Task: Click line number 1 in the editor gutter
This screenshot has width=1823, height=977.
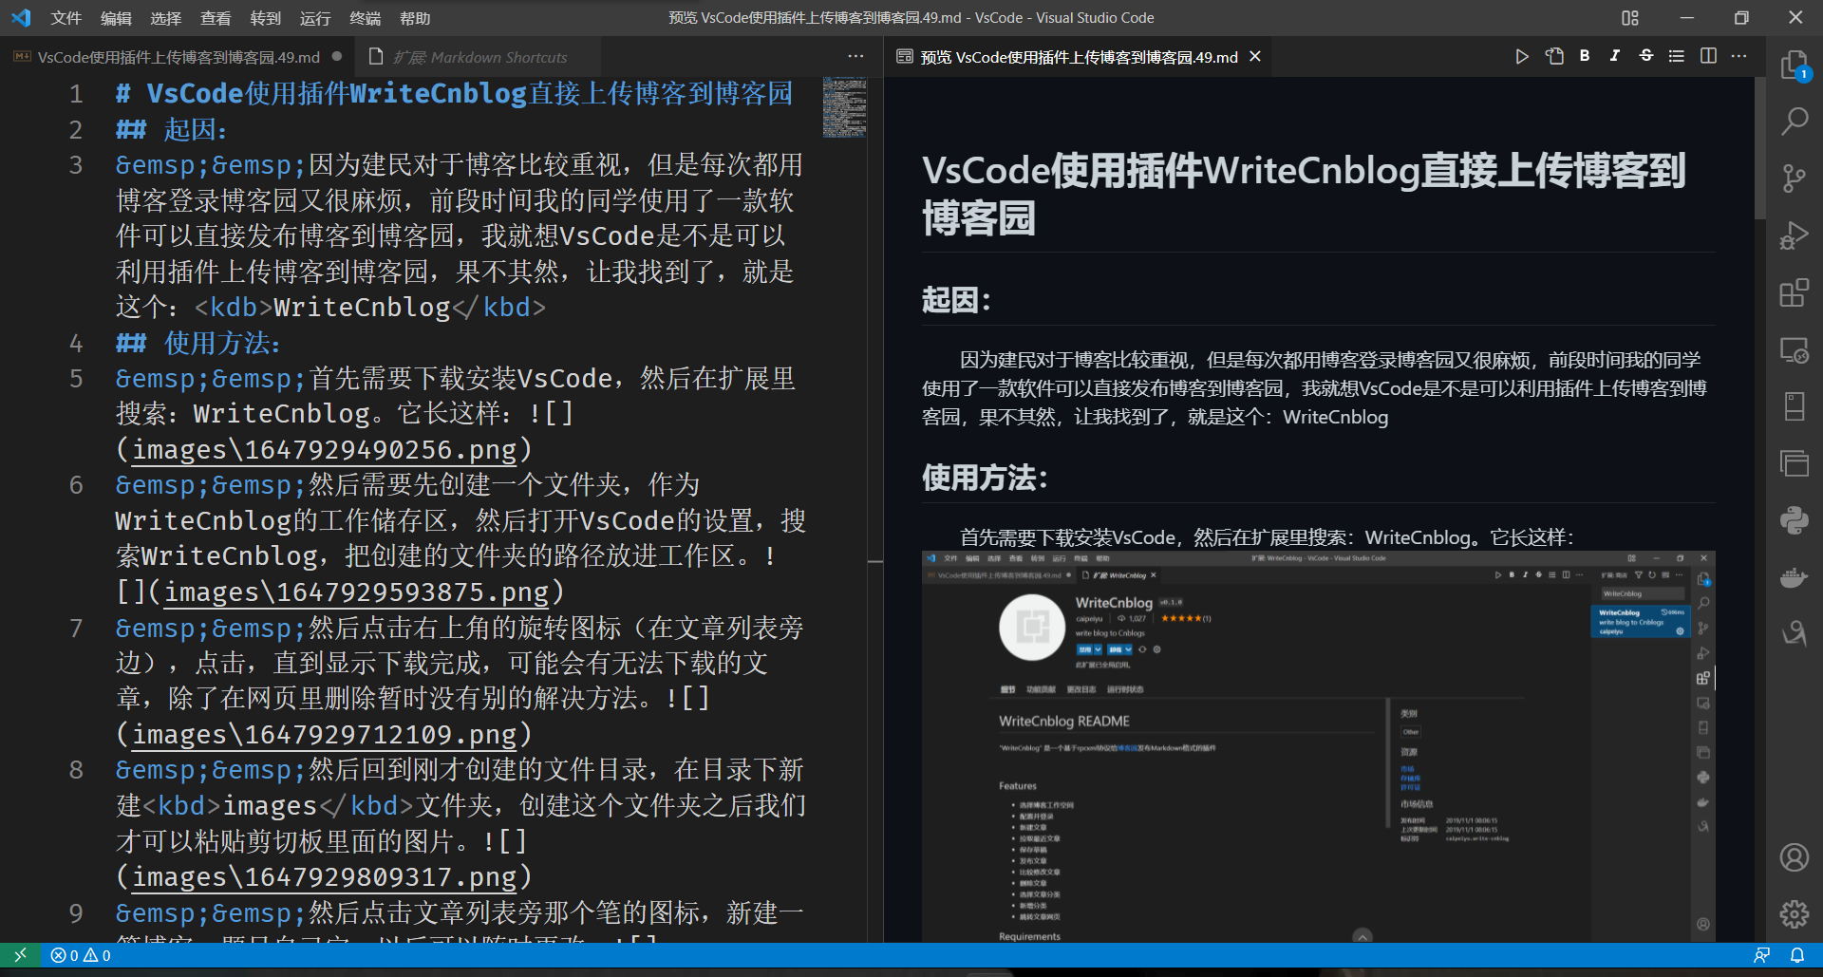Action: pos(76,94)
